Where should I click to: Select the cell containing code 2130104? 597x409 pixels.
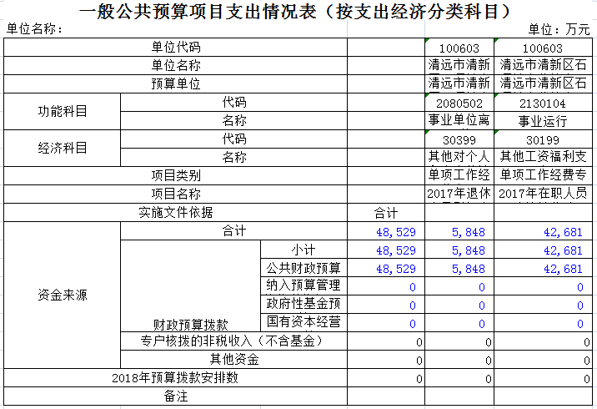pyautogui.click(x=542, y=103)
